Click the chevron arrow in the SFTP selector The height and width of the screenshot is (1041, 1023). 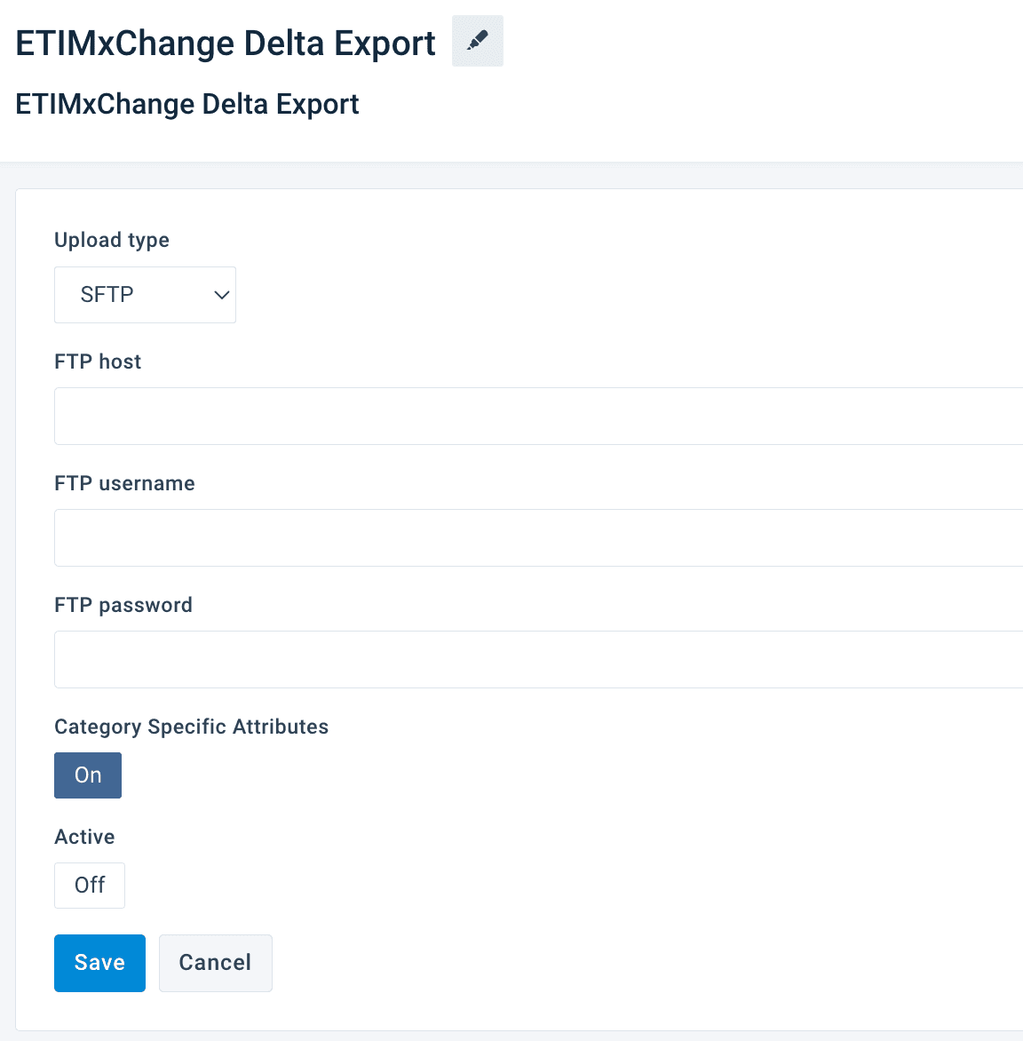222,295
